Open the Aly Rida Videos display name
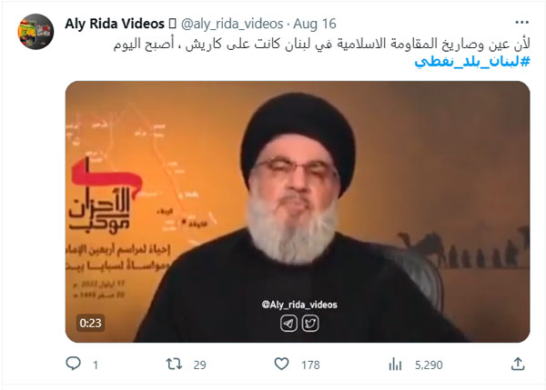This screenshot has width=546, height=390. [x=115, y=24]
